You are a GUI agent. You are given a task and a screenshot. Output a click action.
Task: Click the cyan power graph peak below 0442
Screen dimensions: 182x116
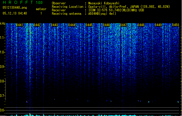[30, 115]
